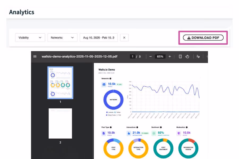Screen dimensions: 239x159
Task: Click the 21.0k interactions value
Action: pyautogui.click(x=136, y=133)
